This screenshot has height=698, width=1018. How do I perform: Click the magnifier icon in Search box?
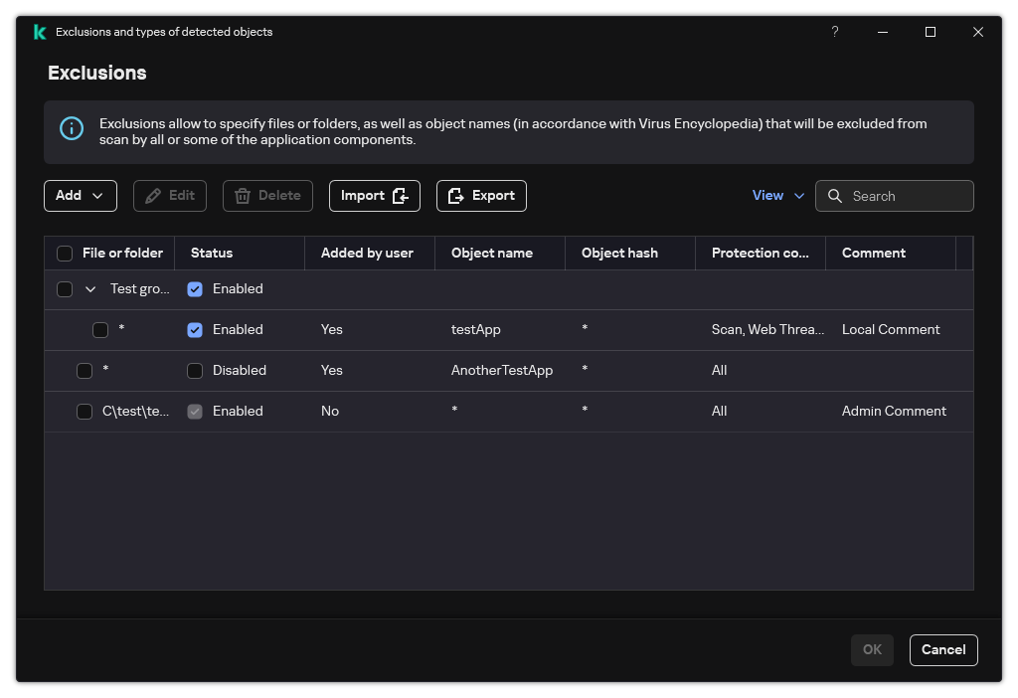(835, 196)
